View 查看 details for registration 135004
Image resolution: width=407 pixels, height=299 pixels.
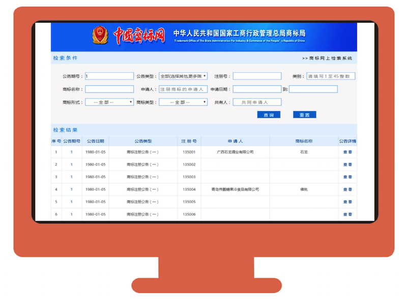point(347,189)
